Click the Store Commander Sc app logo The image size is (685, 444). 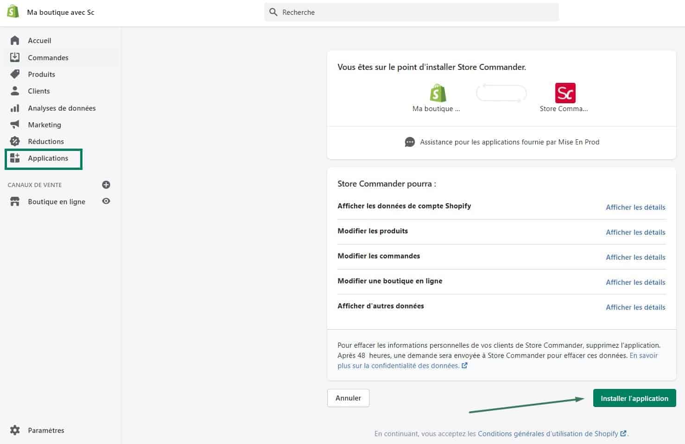pos(565,93)
